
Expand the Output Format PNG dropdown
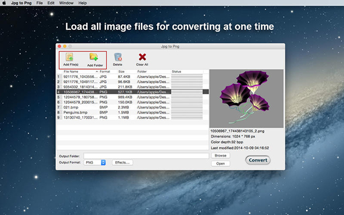tap(95, 162)
